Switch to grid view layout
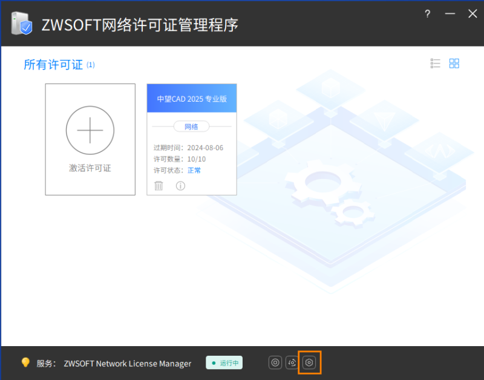 click(x=454, y=64)
